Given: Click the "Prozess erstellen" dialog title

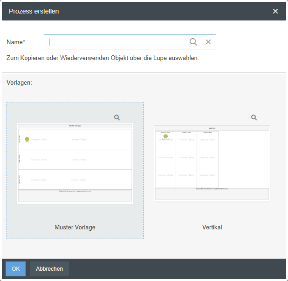Looking at the screenshot, I should (34, 11).
